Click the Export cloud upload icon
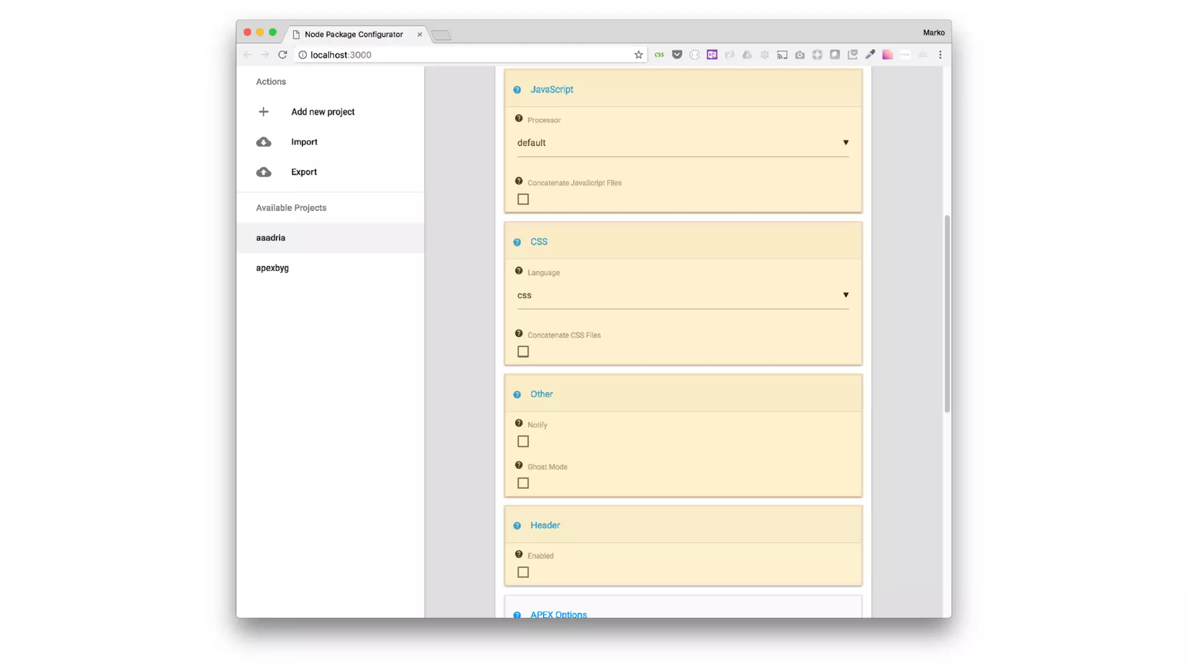1188x668 pixels. (263, 172)
